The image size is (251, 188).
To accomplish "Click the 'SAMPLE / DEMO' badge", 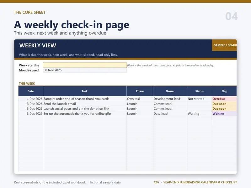I will (224, 45).
